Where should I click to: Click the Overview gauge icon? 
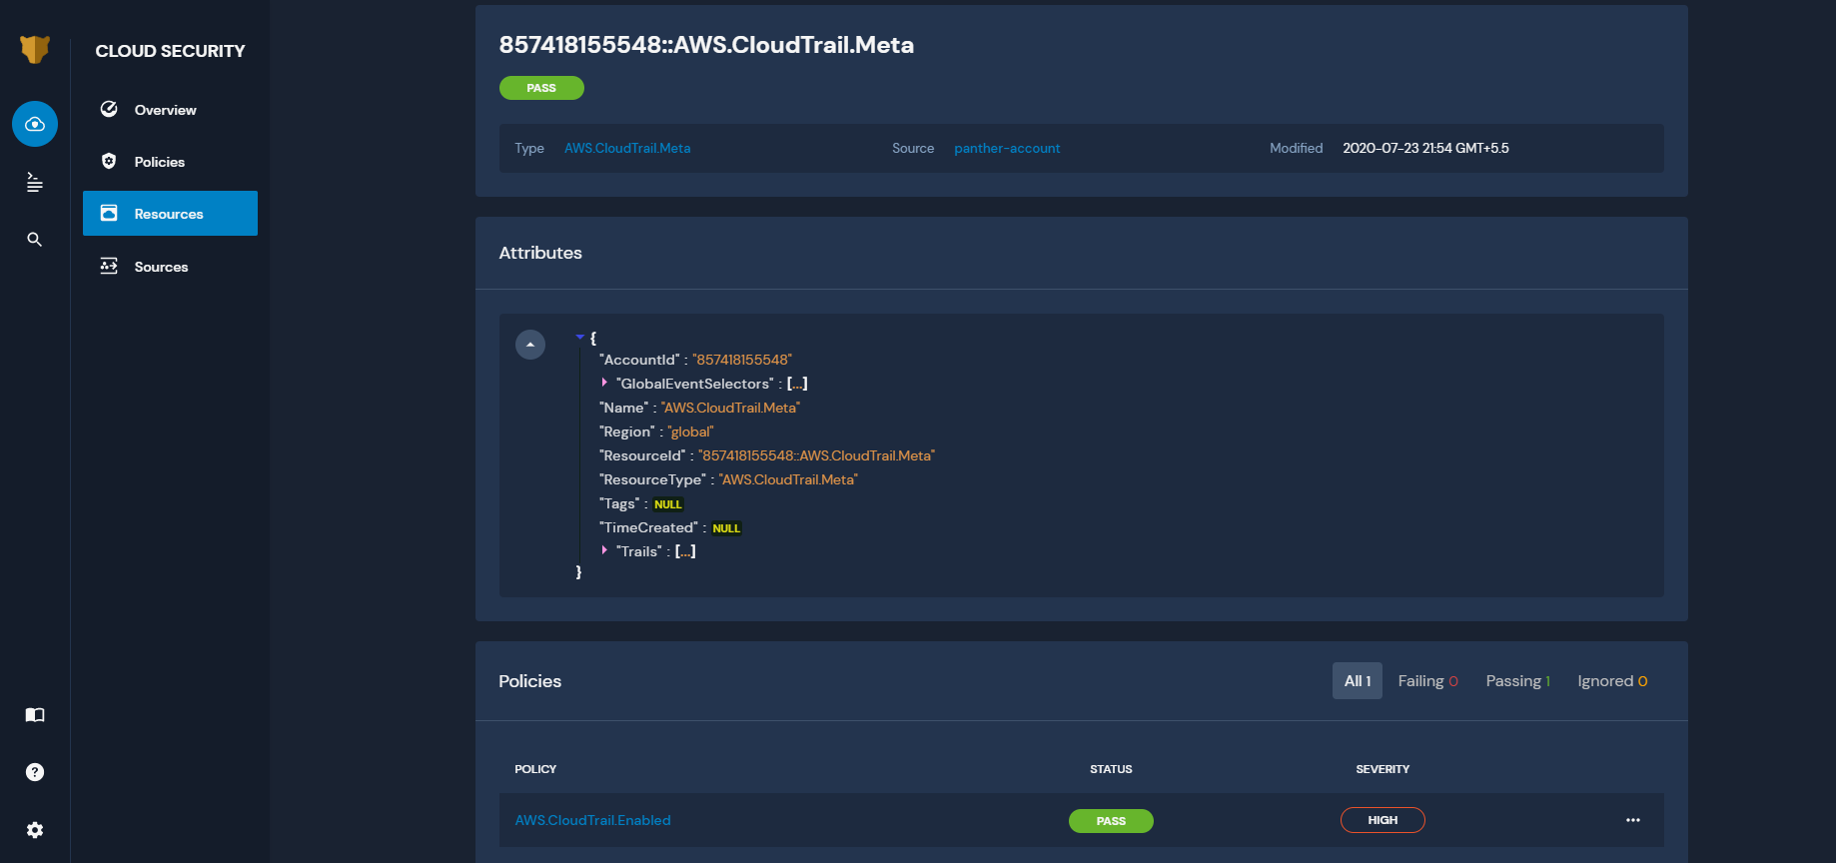click(109, 109)
